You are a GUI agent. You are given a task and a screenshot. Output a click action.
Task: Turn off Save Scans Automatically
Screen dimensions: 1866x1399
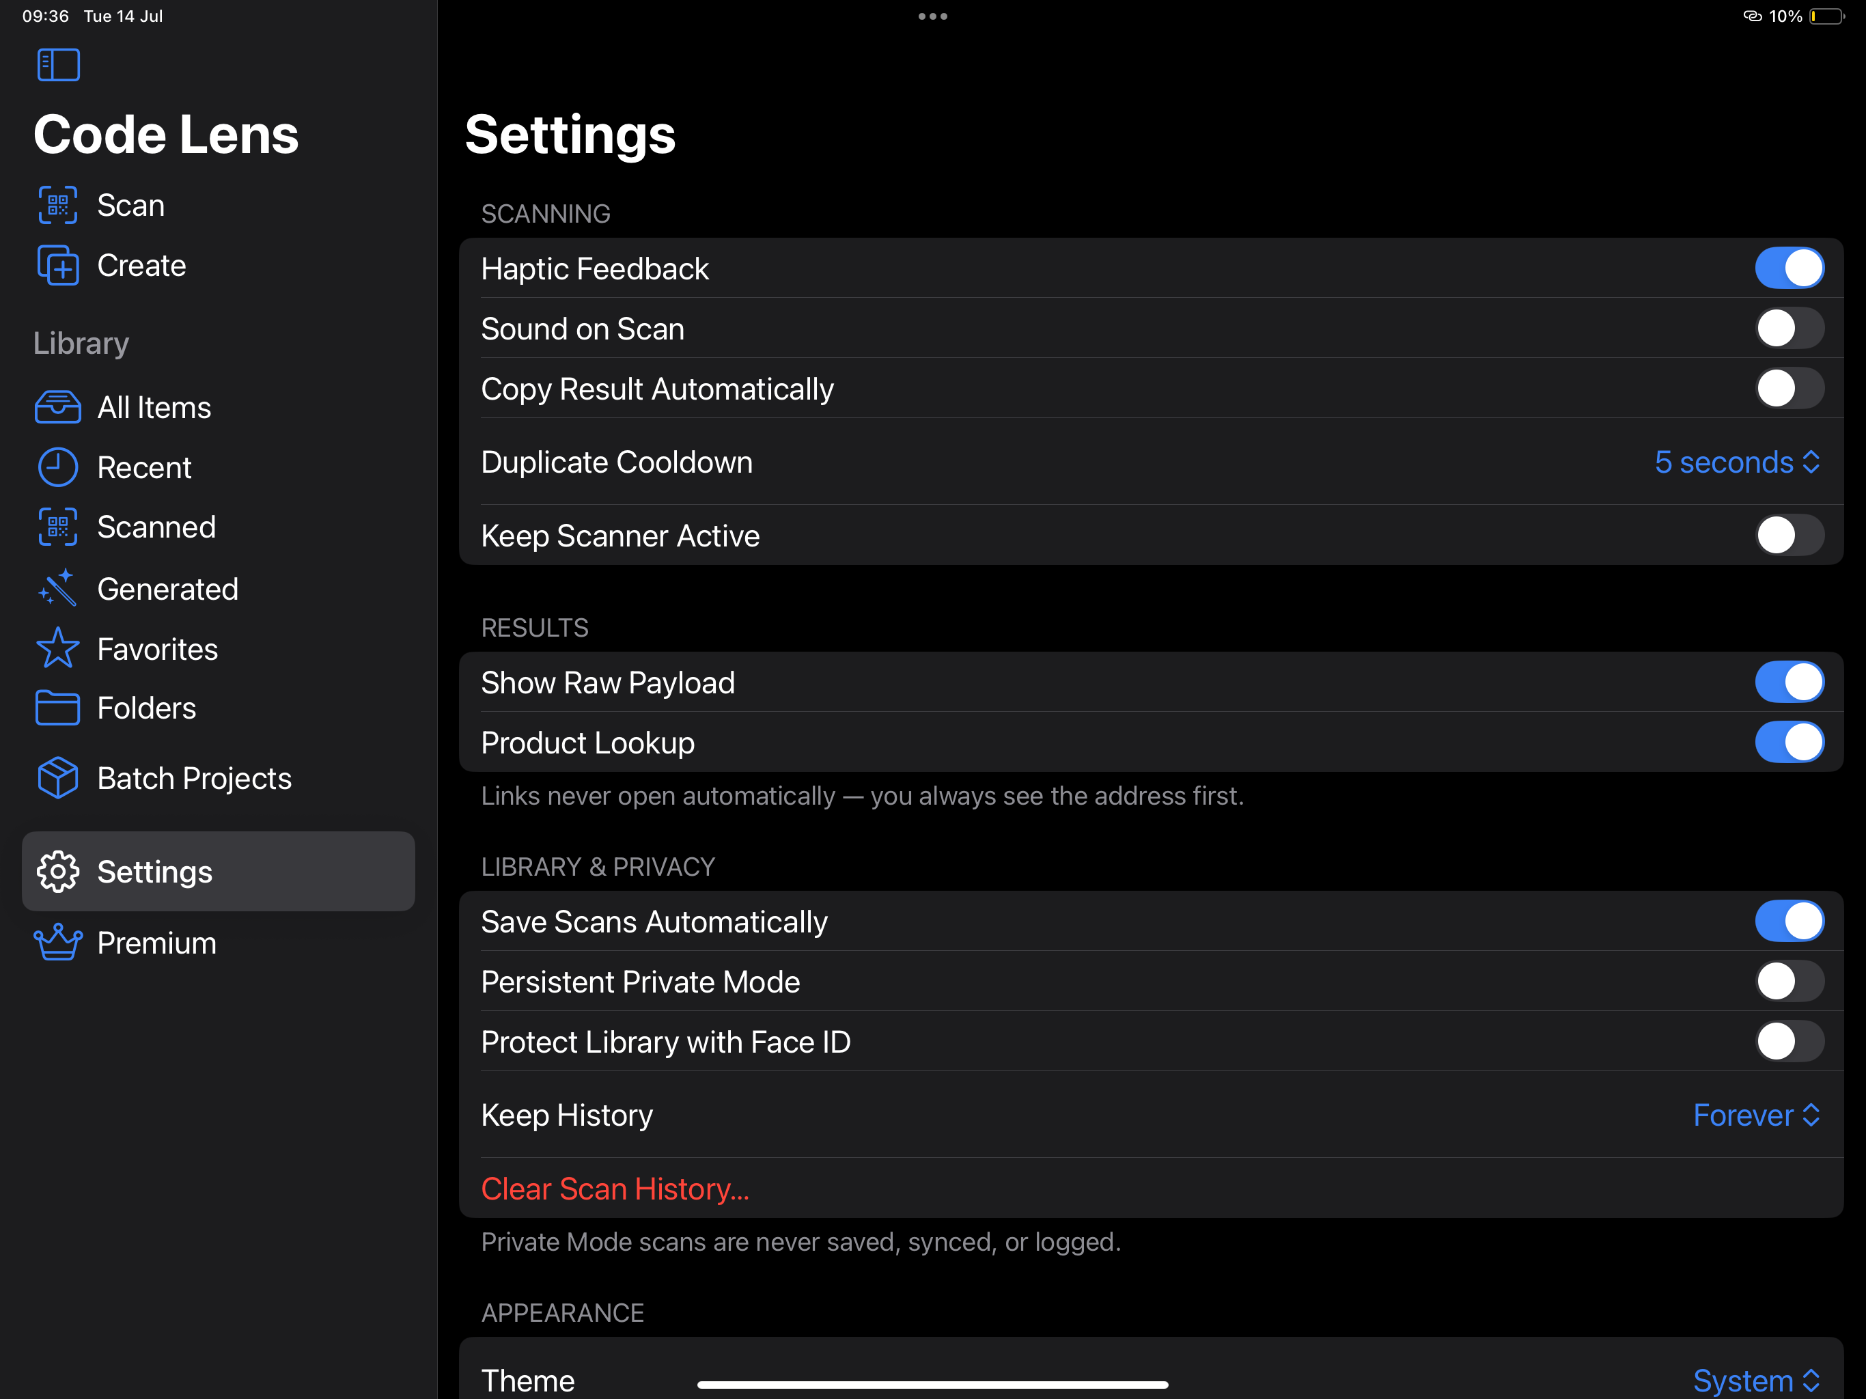(1790, 922)
